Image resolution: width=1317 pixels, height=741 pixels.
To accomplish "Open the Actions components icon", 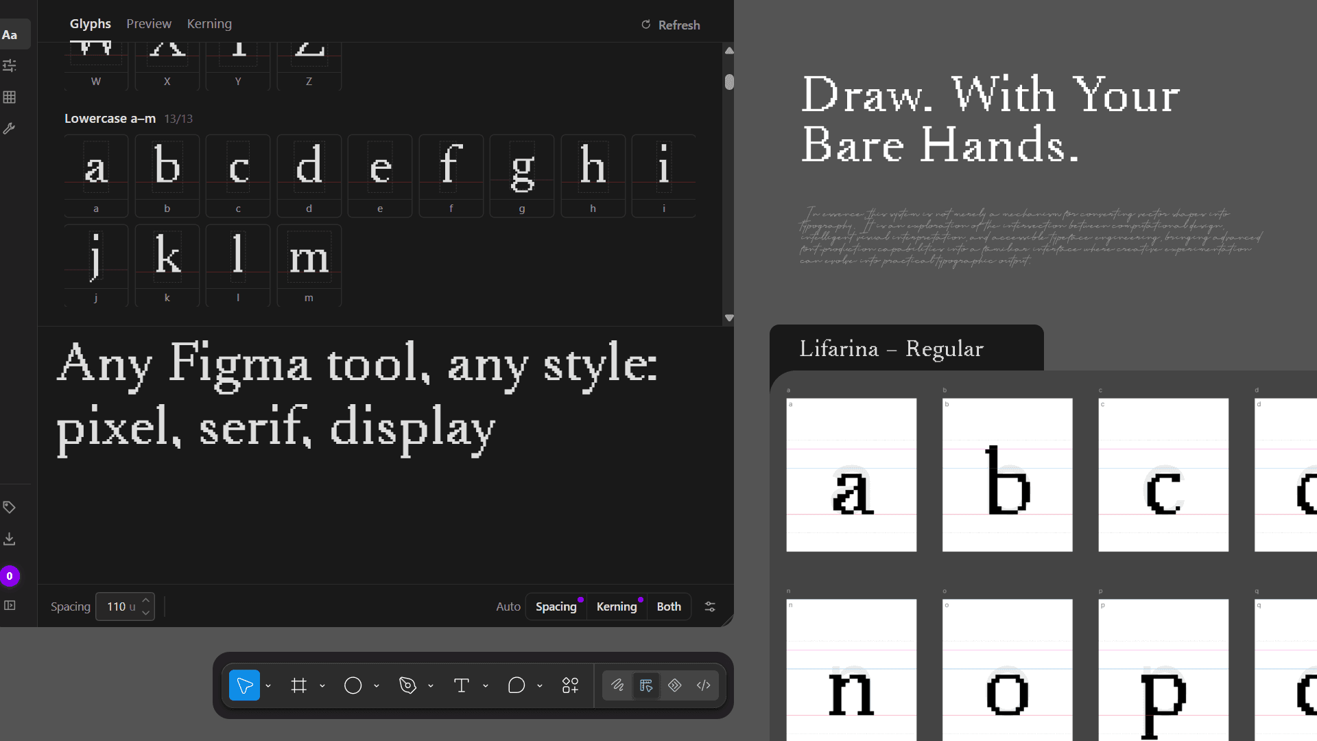I will click(x=571, y=685).
